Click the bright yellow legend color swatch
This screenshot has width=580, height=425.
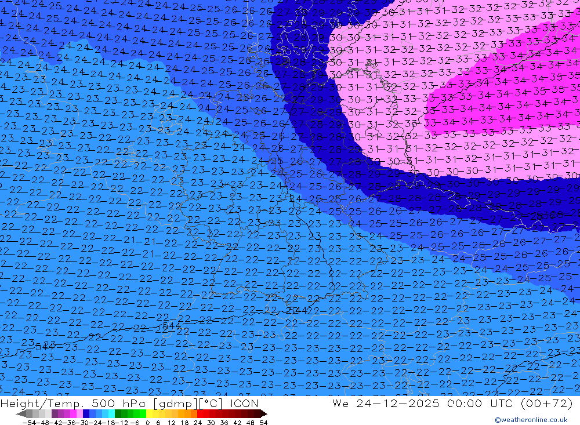pyautogui.click(x=149, y=413)
